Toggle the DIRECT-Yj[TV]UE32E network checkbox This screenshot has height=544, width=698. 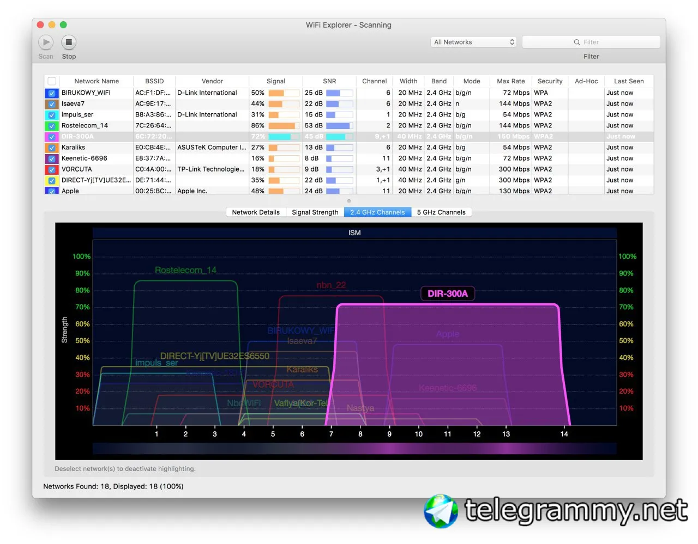pyautogui.click(x=52, y=180)
